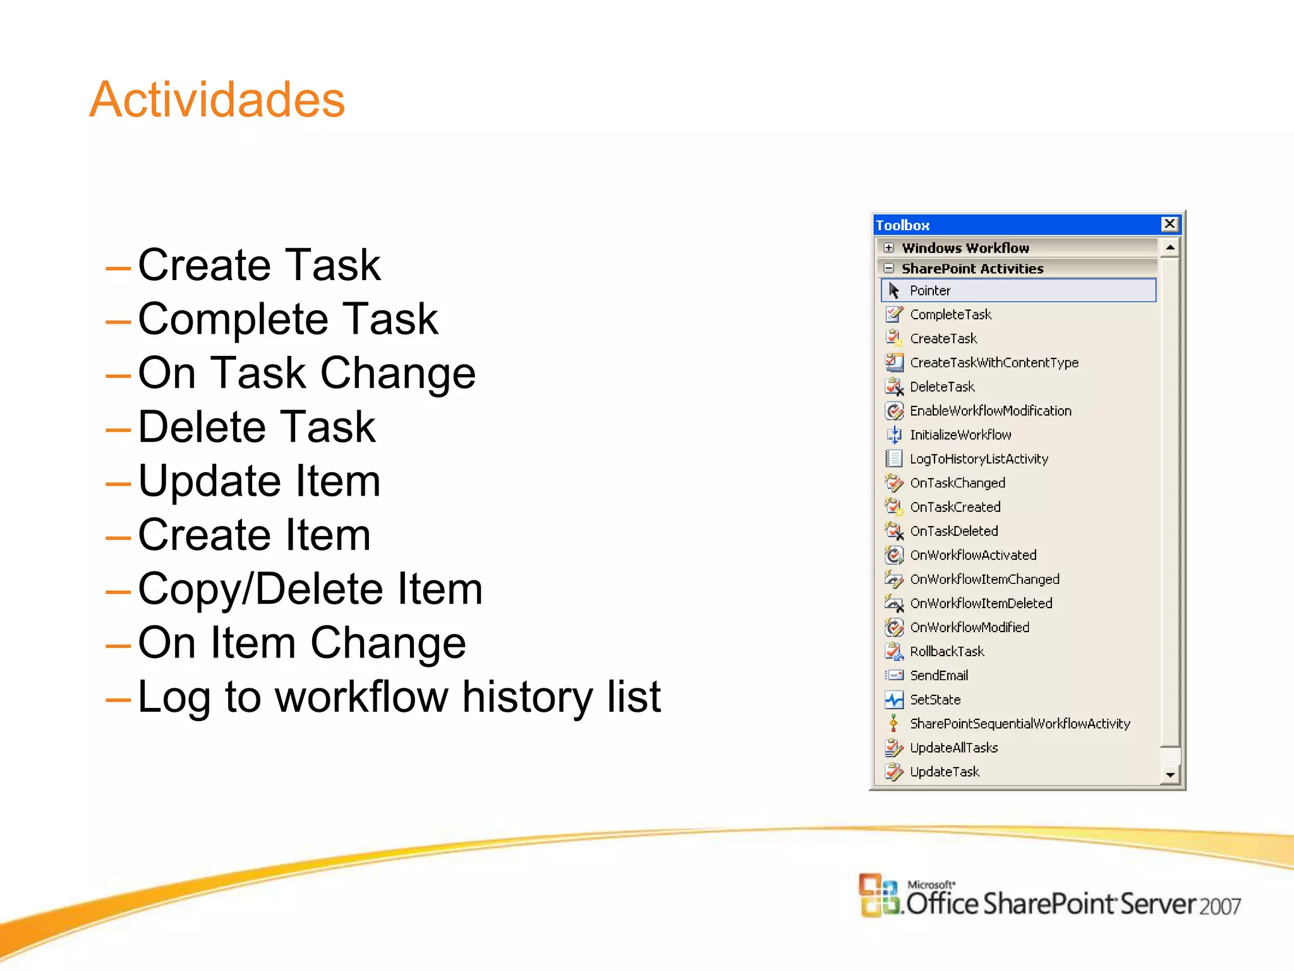The height and width of the screenshot is (971, 1294).
Task: Click the SendEmail envelope icon
Action: pyautogui.click(x=894, y=675)
